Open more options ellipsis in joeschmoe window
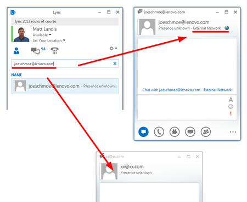The image size is (247, 202). (233, 132)
